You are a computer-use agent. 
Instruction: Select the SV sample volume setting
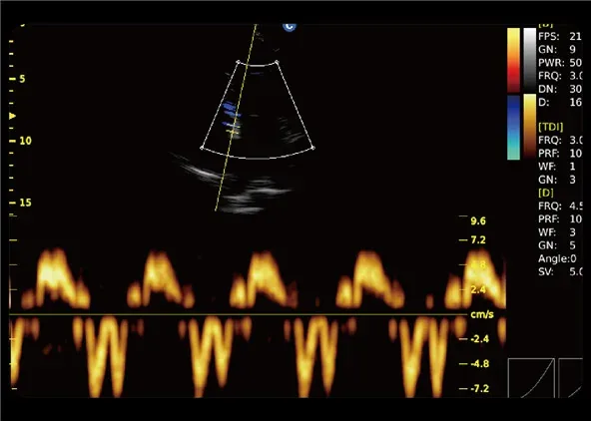(x=560, y=271)
